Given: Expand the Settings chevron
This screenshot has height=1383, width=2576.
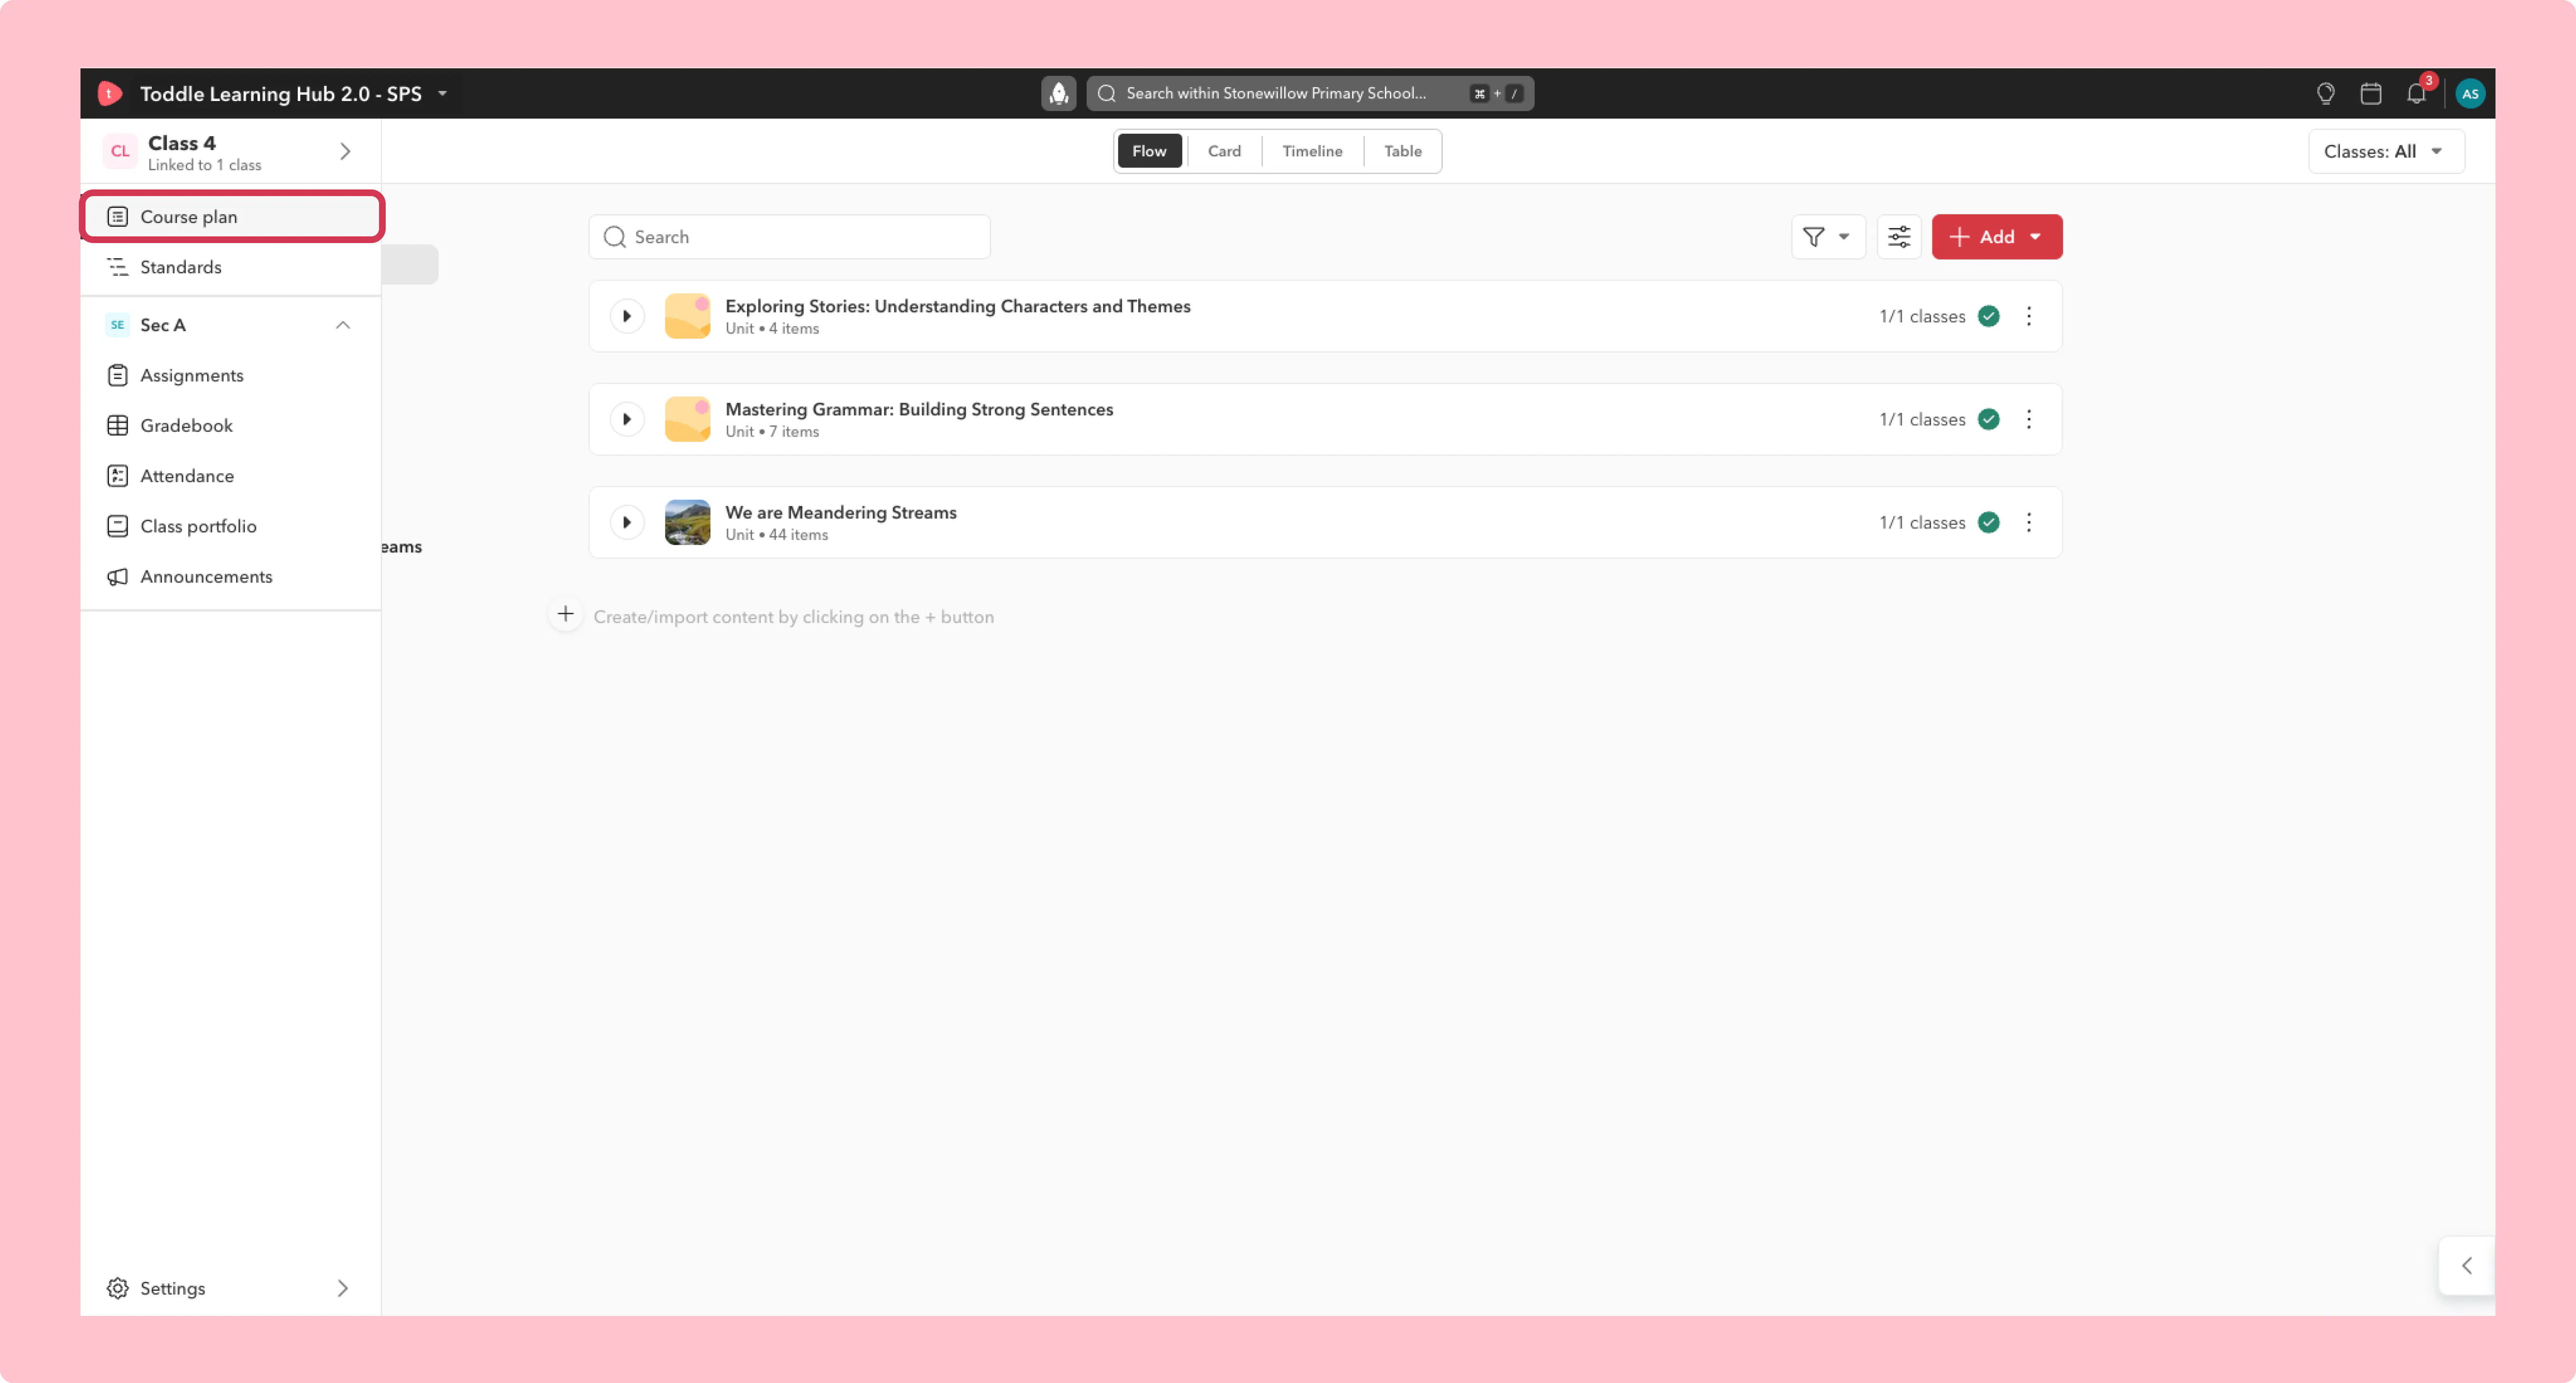Looking at the screenshot, I should coord(342,1288).
